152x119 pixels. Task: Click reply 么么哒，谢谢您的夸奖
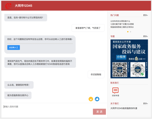(x=19, y=85)
